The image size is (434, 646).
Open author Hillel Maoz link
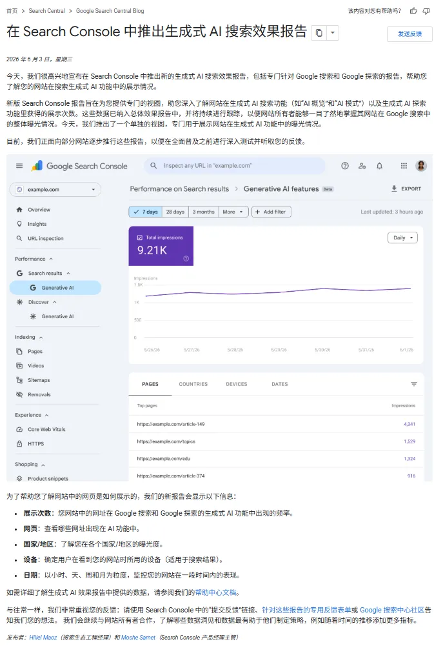tap(43, 638)
